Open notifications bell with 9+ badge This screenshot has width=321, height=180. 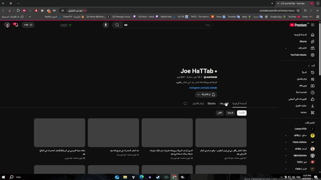[x=16, y=25]
